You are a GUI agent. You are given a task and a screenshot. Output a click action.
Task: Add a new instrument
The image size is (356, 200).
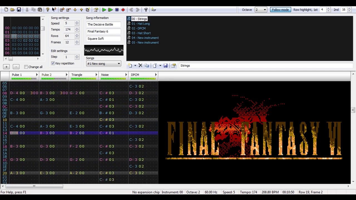[x=130, y=66]
